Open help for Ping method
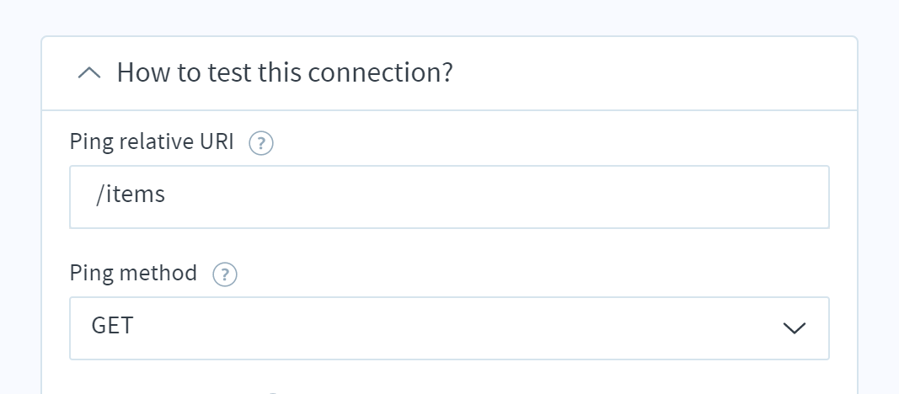Viewport: 899px width, 394px height. click(225, 274)
